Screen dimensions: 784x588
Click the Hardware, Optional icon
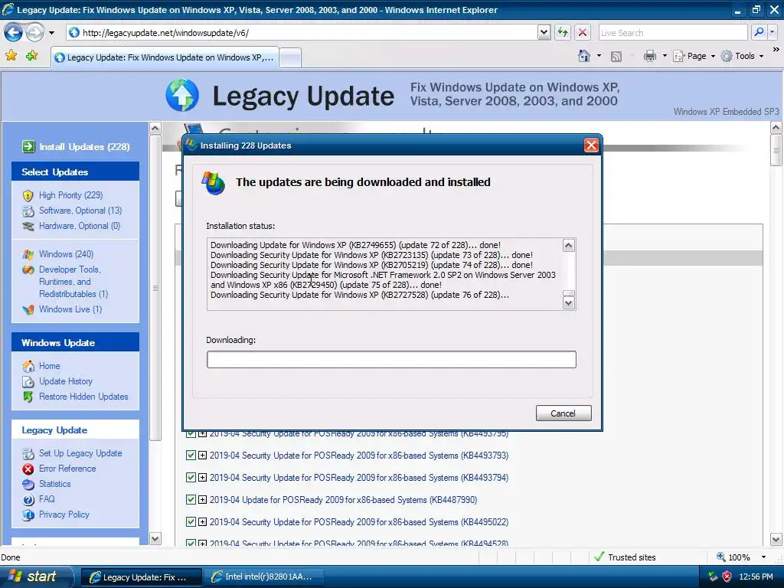pyautogui.click(x=28, y=226)
